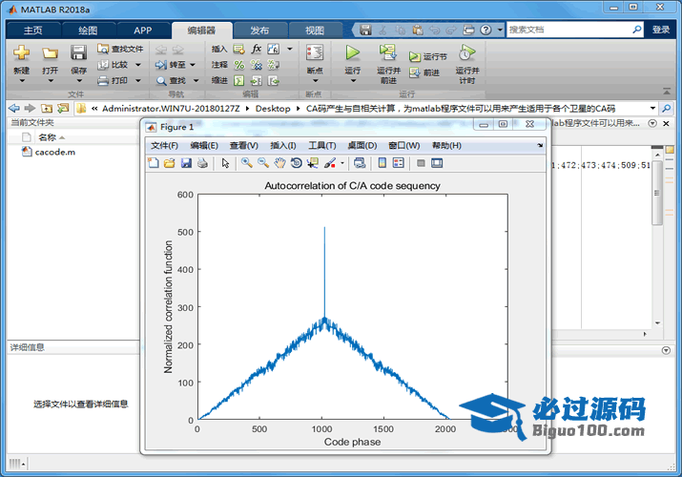Click the 登录 sign-in button
The image size is (682, 477).
(661, 30)
